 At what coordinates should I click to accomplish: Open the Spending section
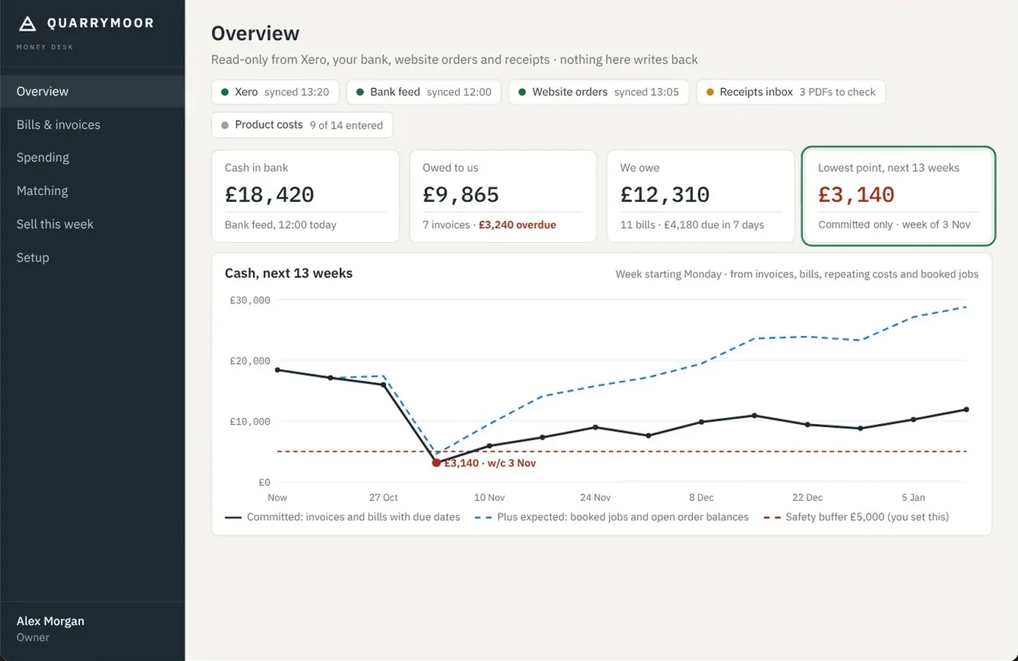[92, 157]
